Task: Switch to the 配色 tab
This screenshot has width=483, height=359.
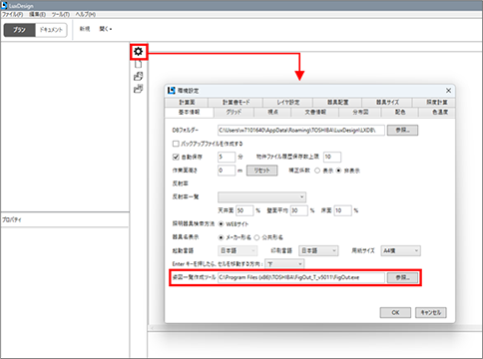Action: click(x=400, y=113)
